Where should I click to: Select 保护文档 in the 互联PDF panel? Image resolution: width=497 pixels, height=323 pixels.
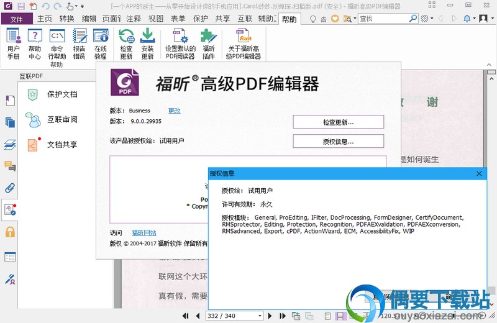tap(53, 94)
